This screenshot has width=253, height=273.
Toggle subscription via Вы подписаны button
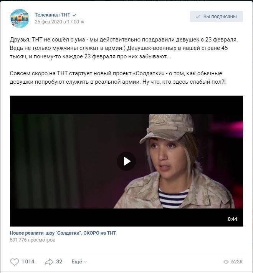pos(216,17)
